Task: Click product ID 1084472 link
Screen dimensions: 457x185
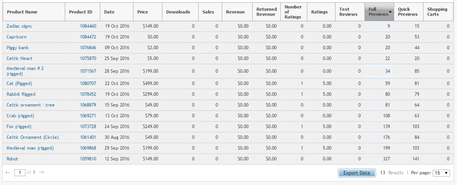Action: pyautogui.click(x=88, y=37)
